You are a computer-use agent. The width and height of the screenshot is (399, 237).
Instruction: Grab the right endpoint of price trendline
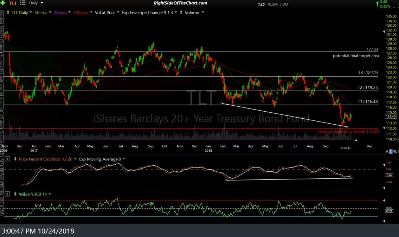pyautogui.click(x=347, y=127)
